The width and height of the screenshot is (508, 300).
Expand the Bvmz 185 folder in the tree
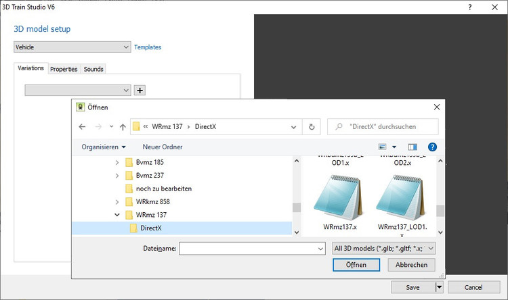(117, 162)
